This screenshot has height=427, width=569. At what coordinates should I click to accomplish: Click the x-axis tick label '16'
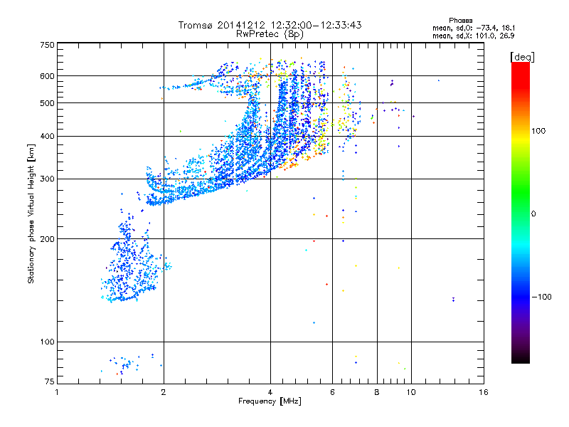(x=484, y=392)
